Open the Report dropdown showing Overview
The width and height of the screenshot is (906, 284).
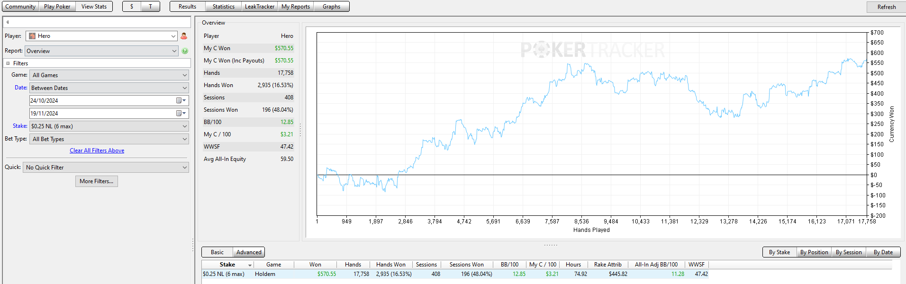pos(101,51)
